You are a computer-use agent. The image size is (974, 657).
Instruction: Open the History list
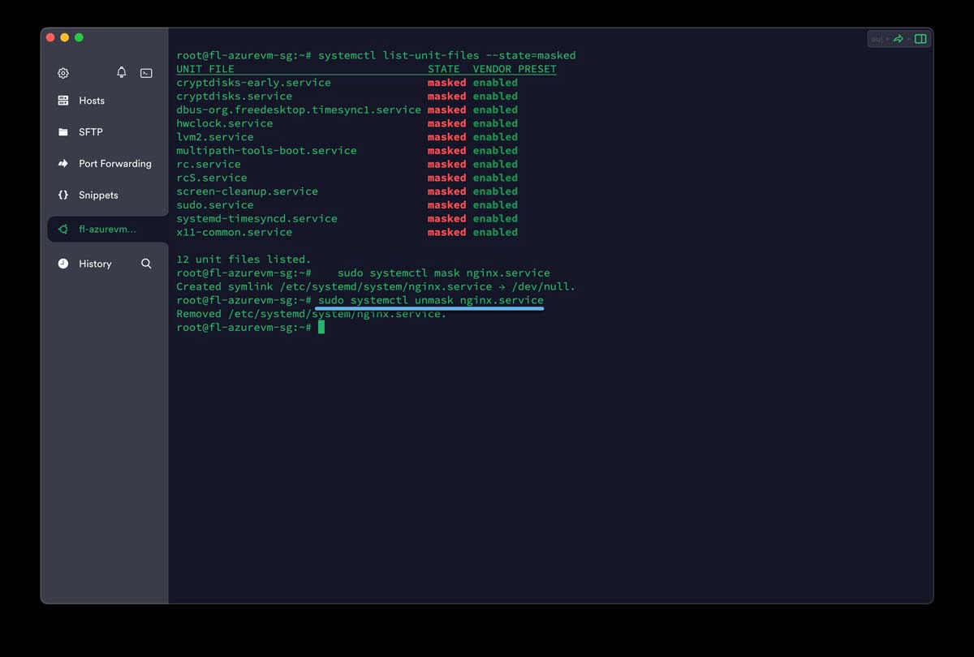95,264
